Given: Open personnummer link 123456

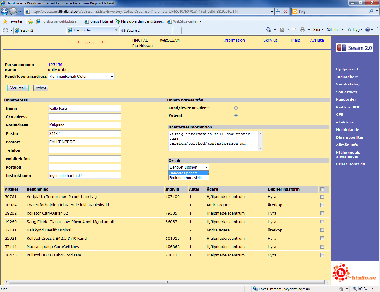Looking at the screenshot, I should (x=55, y=65).
